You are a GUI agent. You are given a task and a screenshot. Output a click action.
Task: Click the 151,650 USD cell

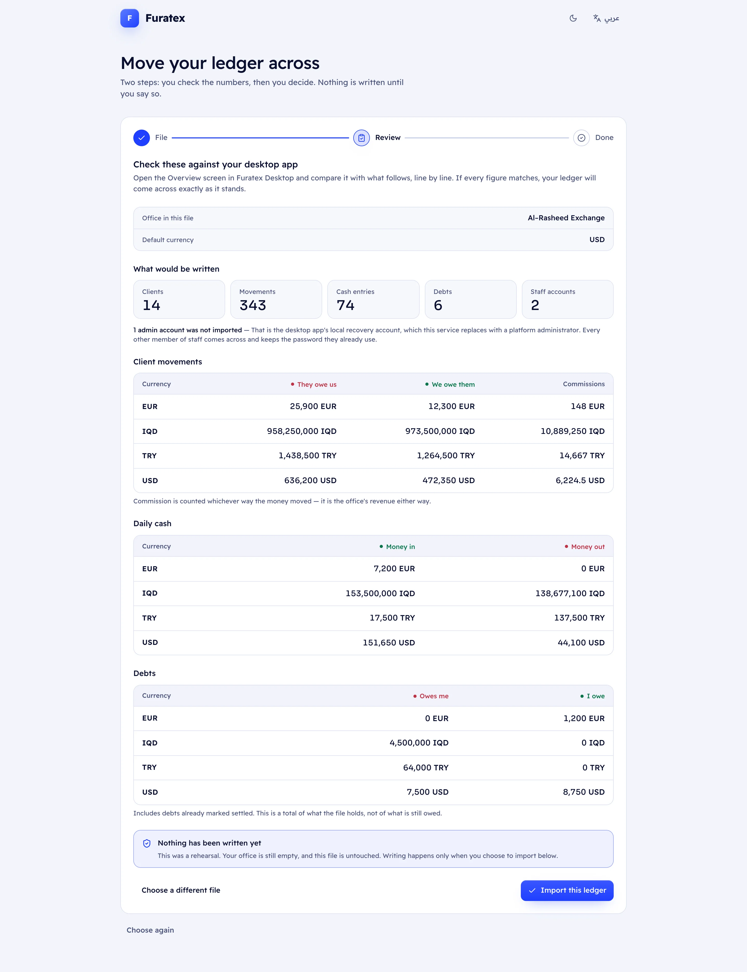tap(389, 643)
